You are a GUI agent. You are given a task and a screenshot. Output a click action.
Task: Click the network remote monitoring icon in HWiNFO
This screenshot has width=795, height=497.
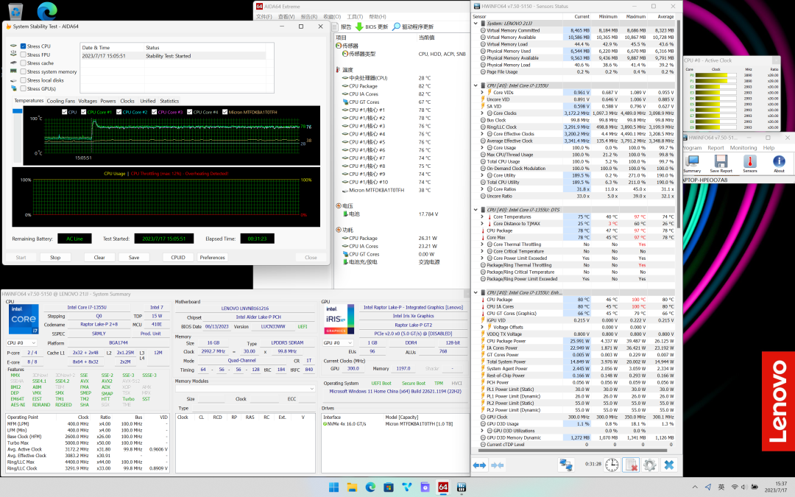pos(565,465)
